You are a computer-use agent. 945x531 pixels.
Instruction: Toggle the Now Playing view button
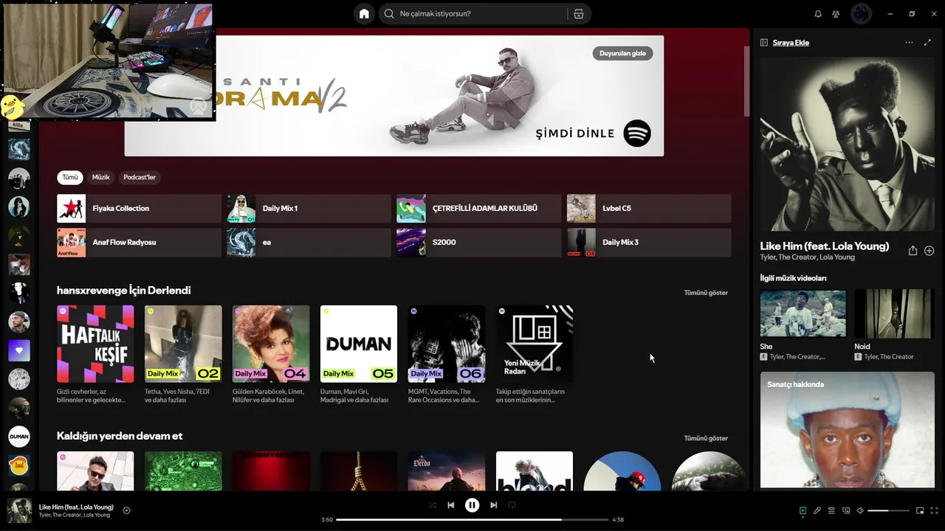pos(803,510)
